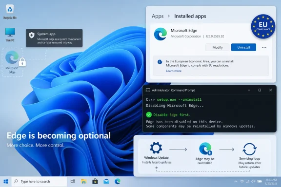The image size is (281, 187).
Task: Expand hidden system tray icons chevron
Action: coord(236,182)
